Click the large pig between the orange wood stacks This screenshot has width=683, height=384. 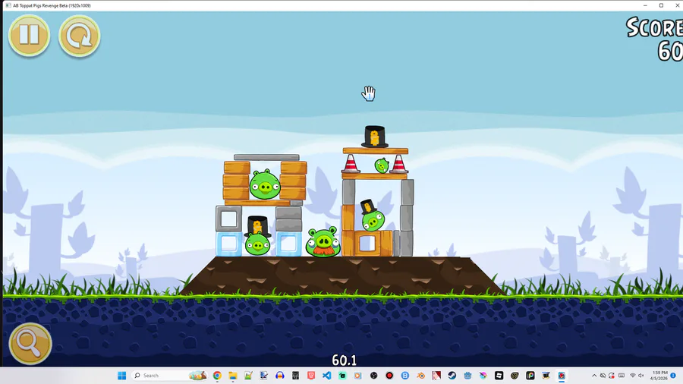265,184
